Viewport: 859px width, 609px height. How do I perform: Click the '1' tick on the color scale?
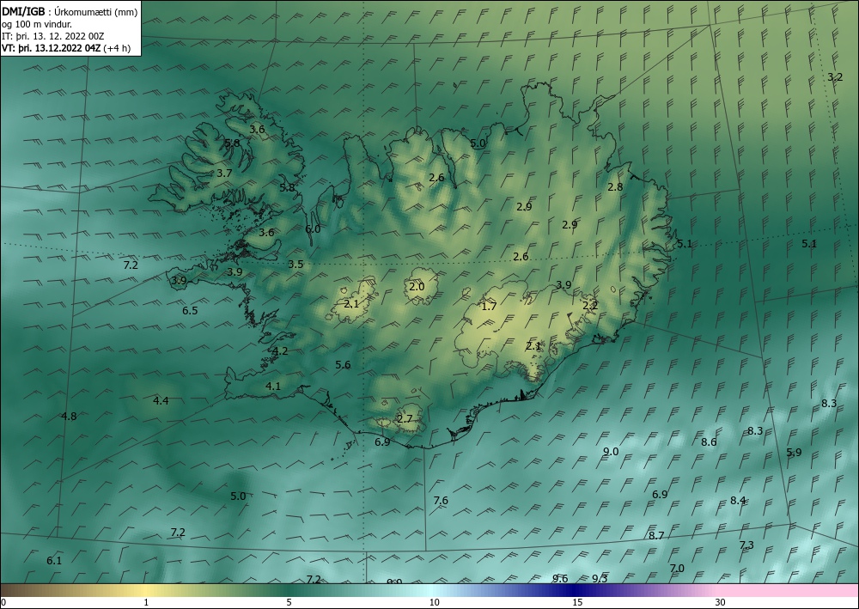point(146,602)
